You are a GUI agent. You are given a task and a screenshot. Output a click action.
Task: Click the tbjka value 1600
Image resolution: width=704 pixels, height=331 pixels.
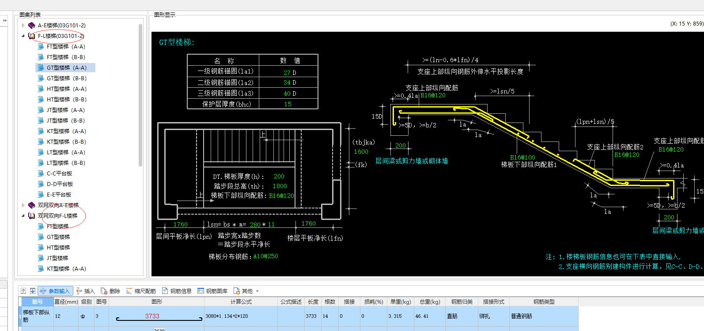tap(361, 152)
